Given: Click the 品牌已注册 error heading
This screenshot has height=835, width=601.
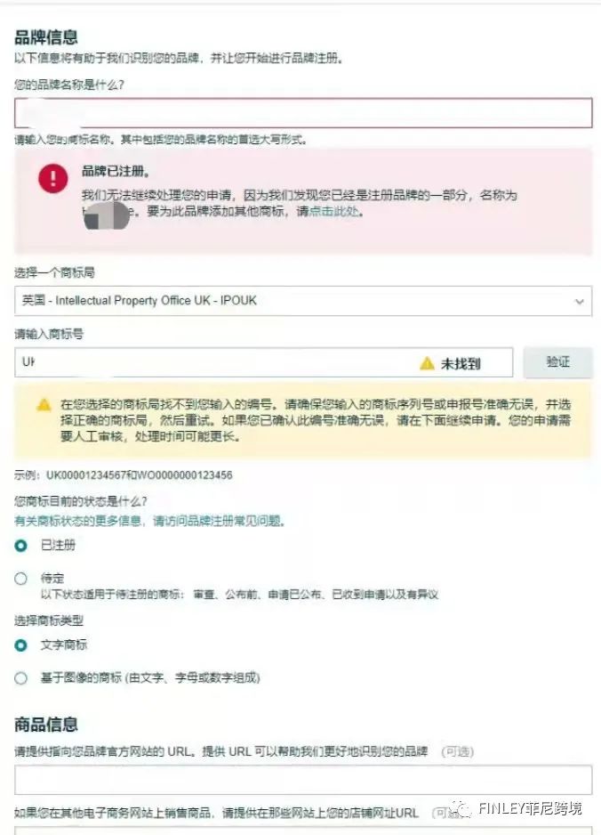Looking at the screenshot, I should click(116, 171).
